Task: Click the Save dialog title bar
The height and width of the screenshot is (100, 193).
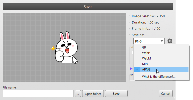Action: point(87,6)
